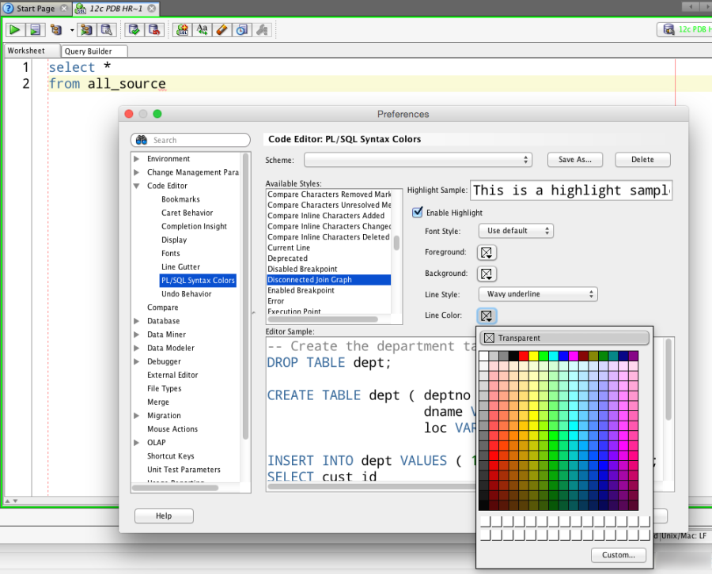The width and height of the screenshot is (712, 574).
Task: Execute worksheet as a script
Action: coord(36,29)
